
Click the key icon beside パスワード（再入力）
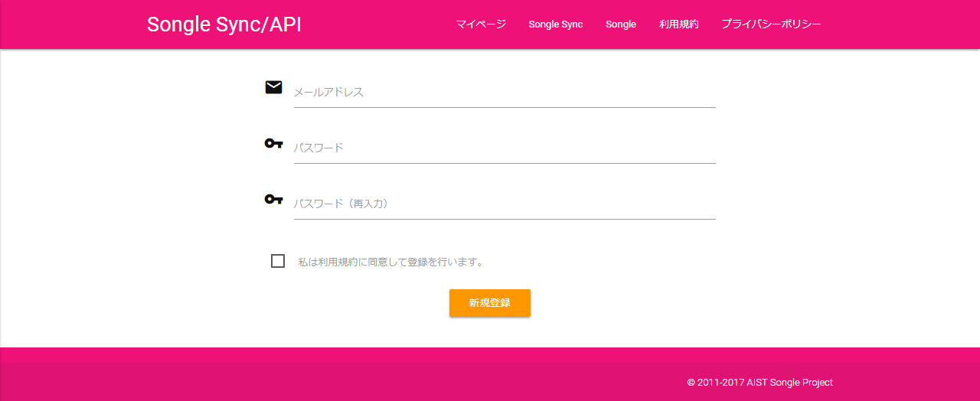pyautogui.click(x=273, y=199)
